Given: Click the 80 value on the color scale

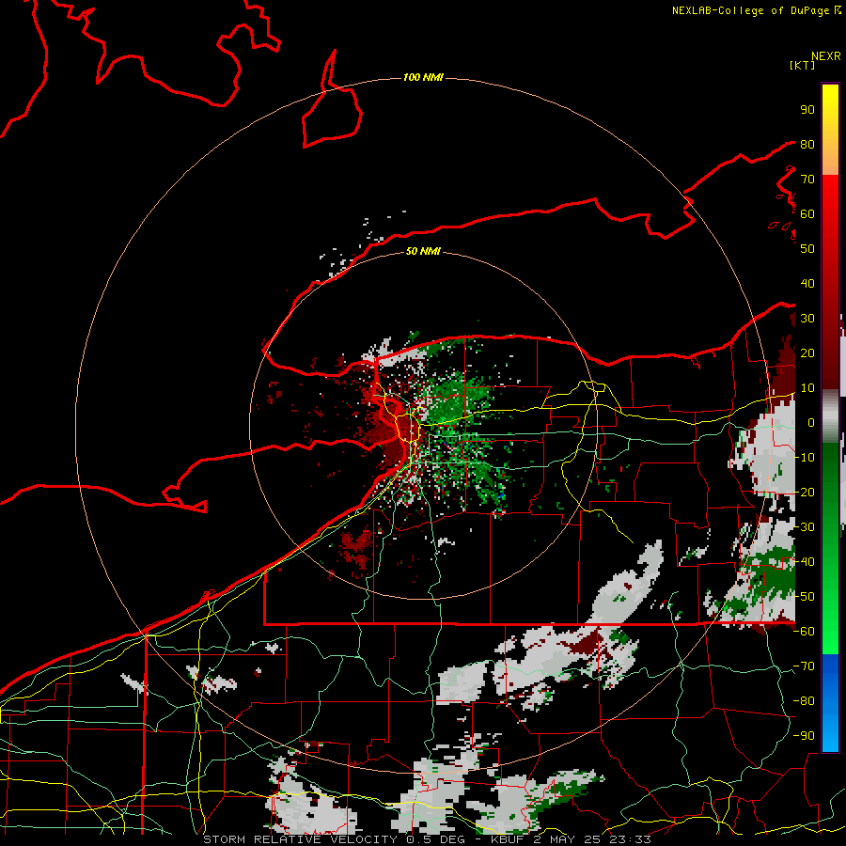Looking at the screenshot, I should pyautogui.click(x=807, y=145).
